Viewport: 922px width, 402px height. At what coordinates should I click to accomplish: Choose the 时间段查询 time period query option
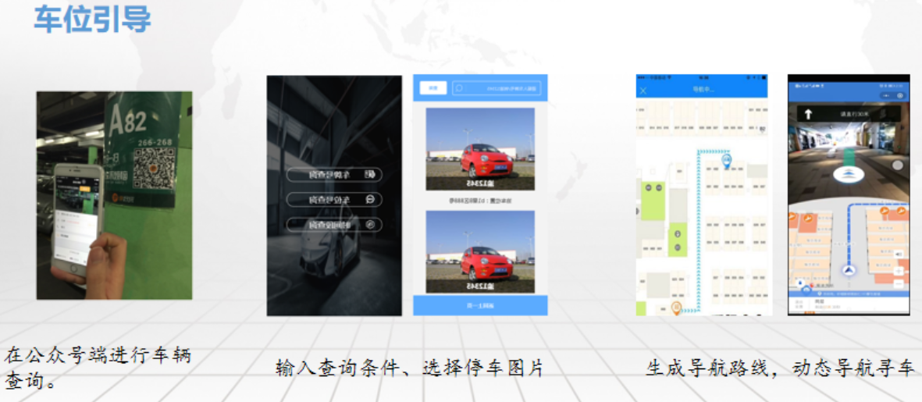334,225
